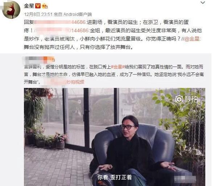This screenshot has width=214, height=186.
Task: Click the badge icon beside original poster name
Action: (53, 60)
